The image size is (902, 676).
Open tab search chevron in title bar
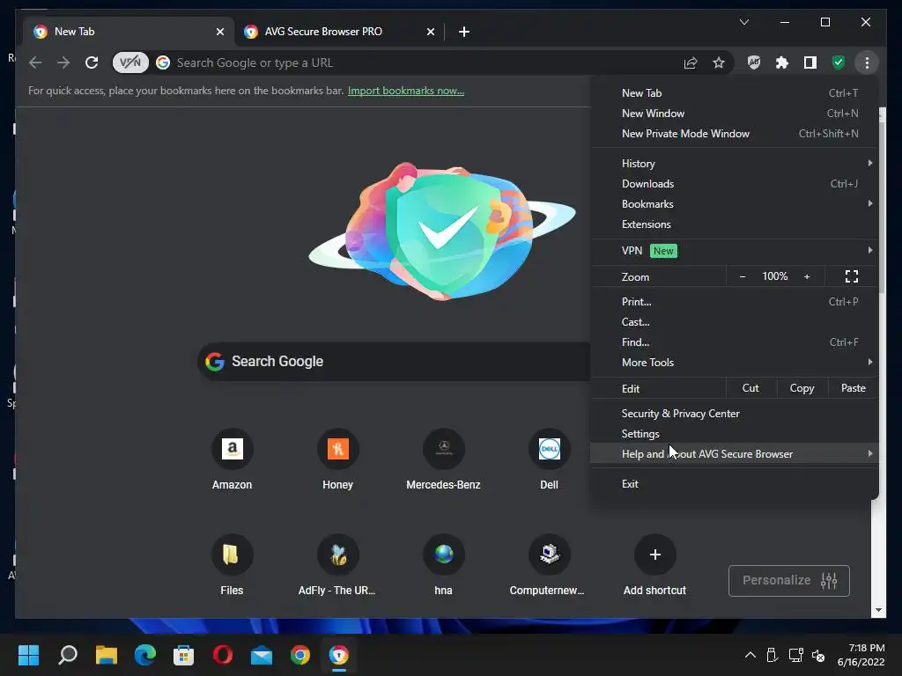pyautogui.click(x=744, y=22)
